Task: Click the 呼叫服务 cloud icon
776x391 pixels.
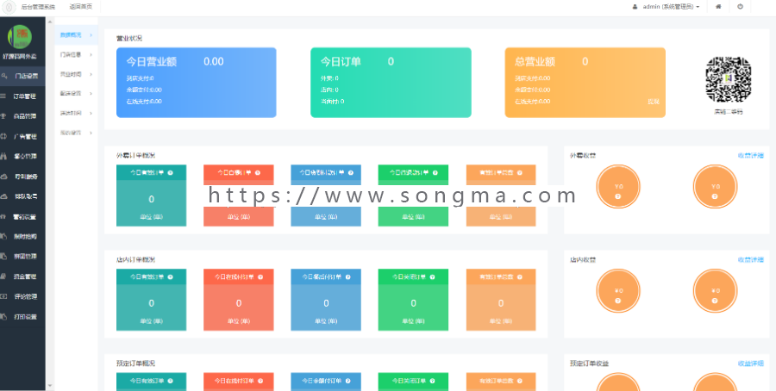Action: [x=3, y=177]
